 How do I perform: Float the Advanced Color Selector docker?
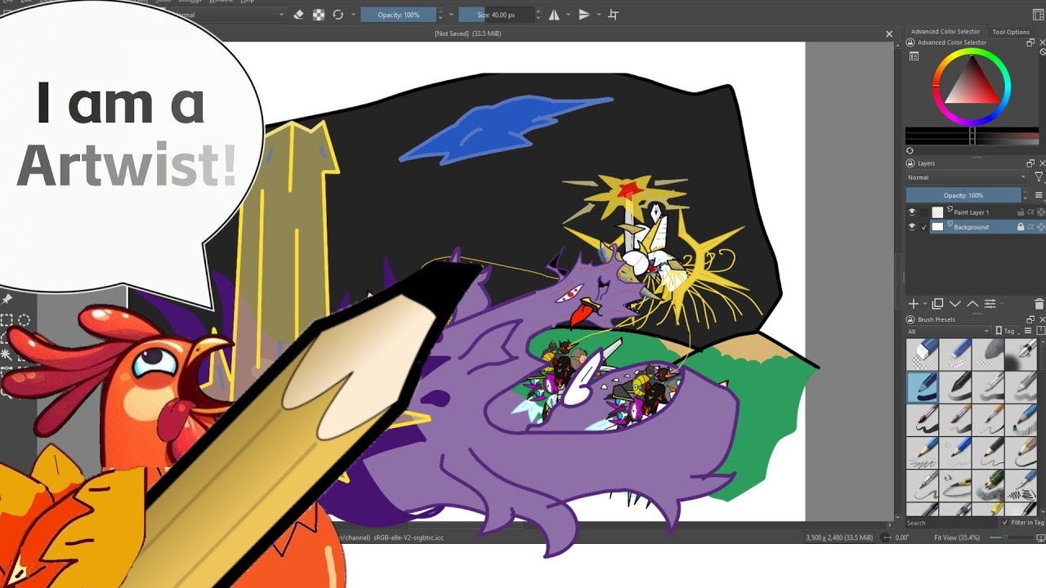1030,42
